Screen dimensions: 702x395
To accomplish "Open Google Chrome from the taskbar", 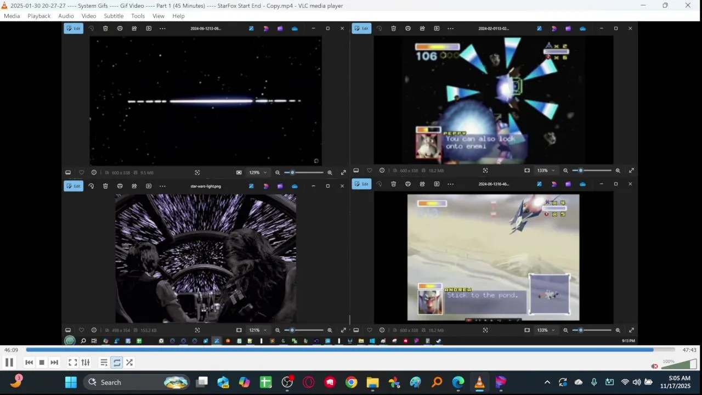I will point(351,382).
